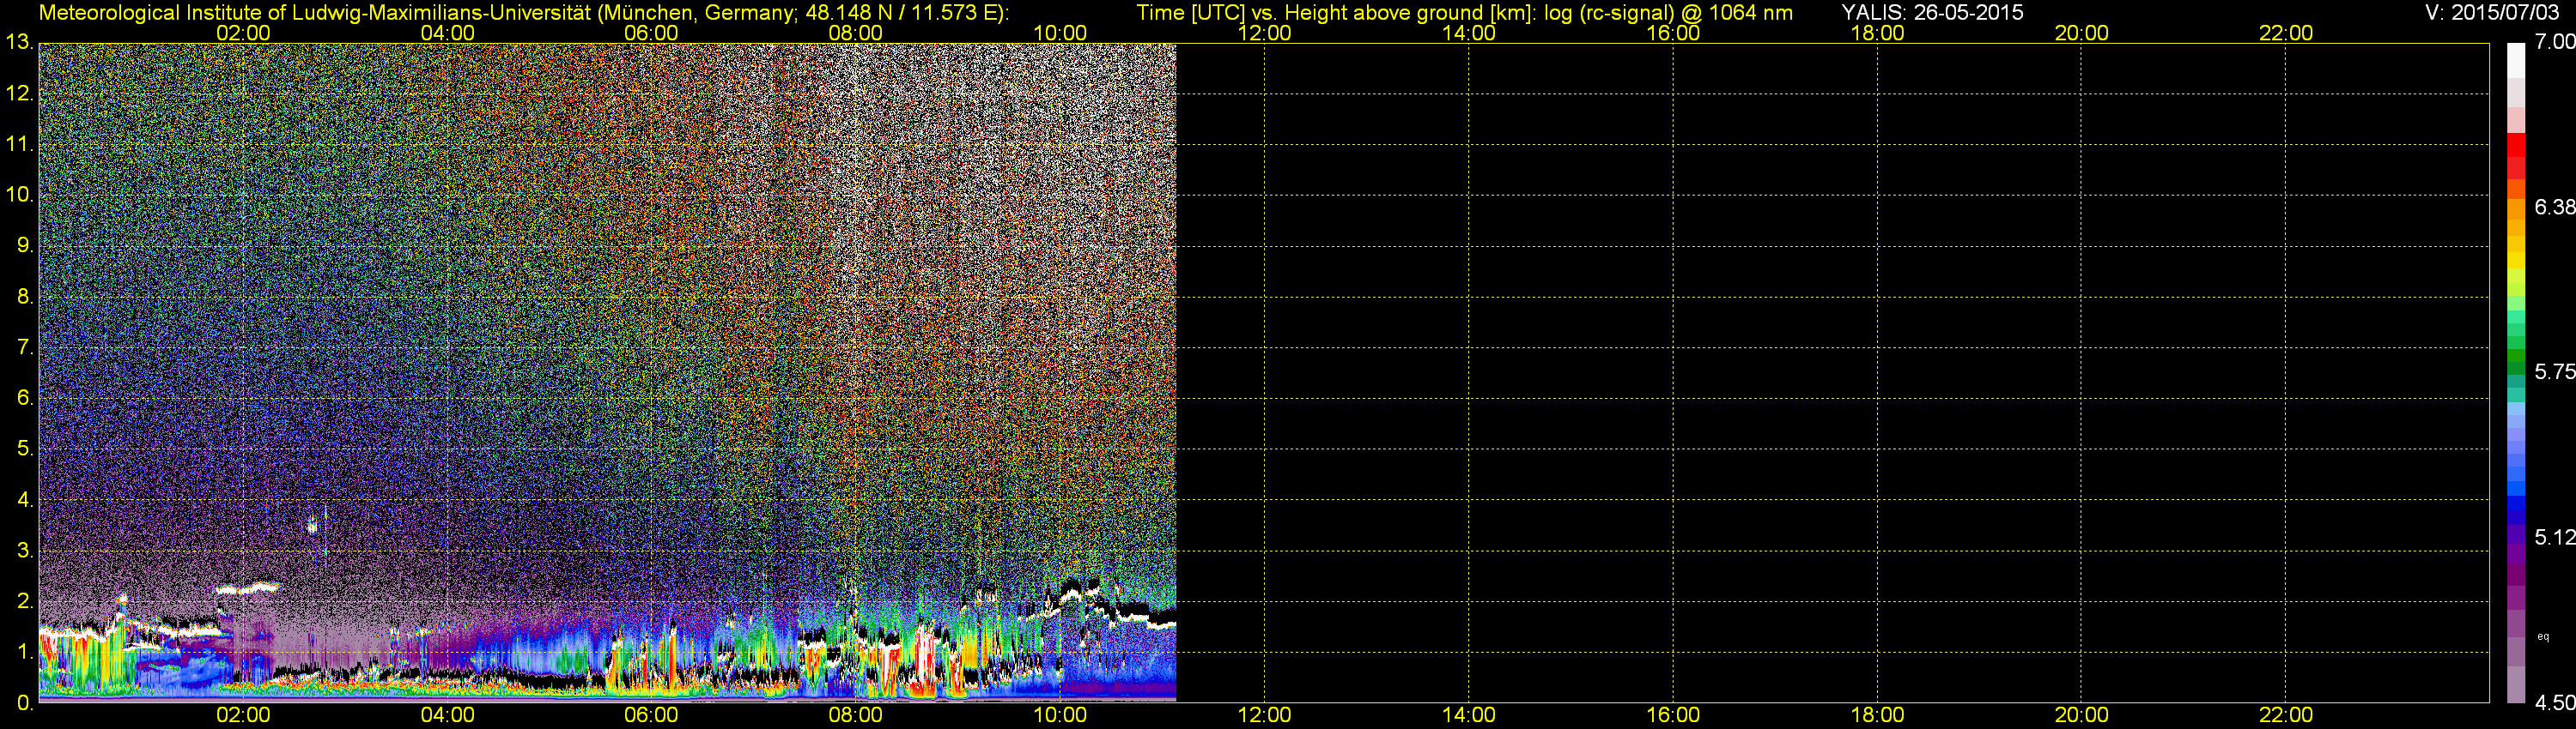Click the 04:00 label on the top time axis

(447, 33)
